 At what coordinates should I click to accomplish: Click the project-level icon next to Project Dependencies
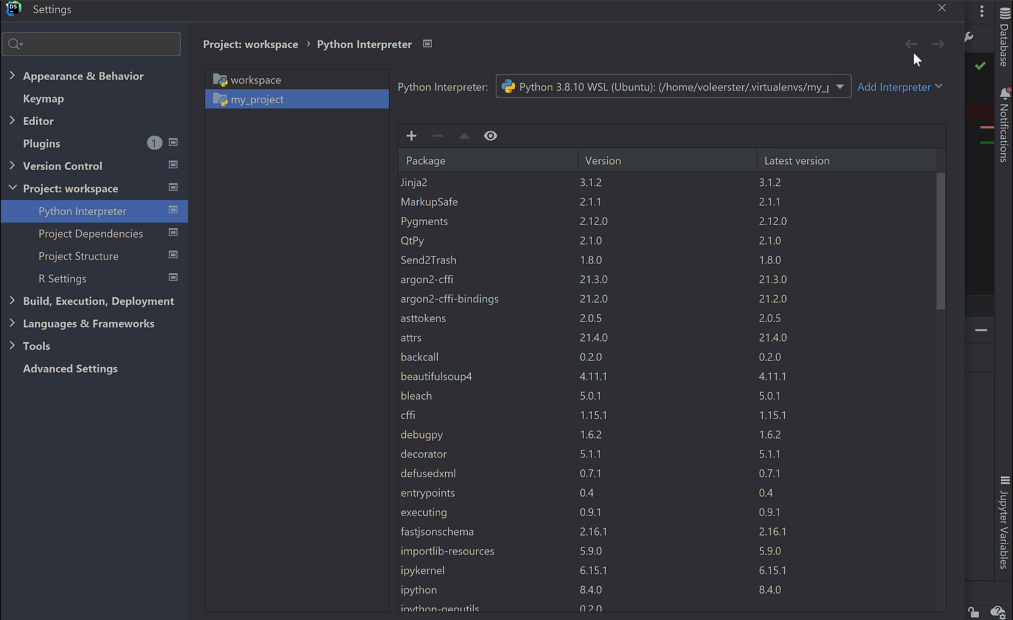[x=173, y=233]
